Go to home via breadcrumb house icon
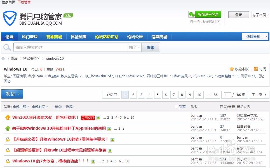The image size is (270, 168). (x=3, y=59)
